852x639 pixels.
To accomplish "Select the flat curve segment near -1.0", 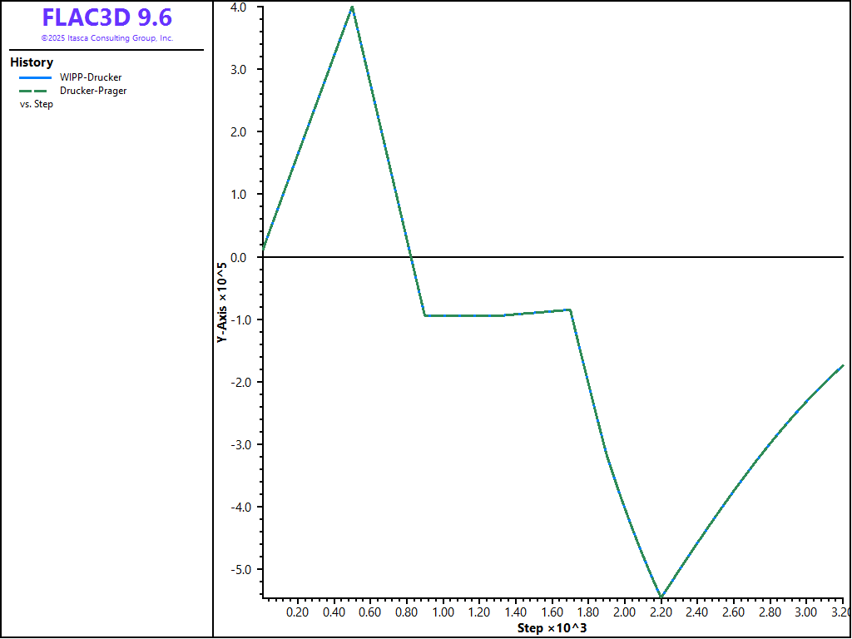I will point(466,315).
